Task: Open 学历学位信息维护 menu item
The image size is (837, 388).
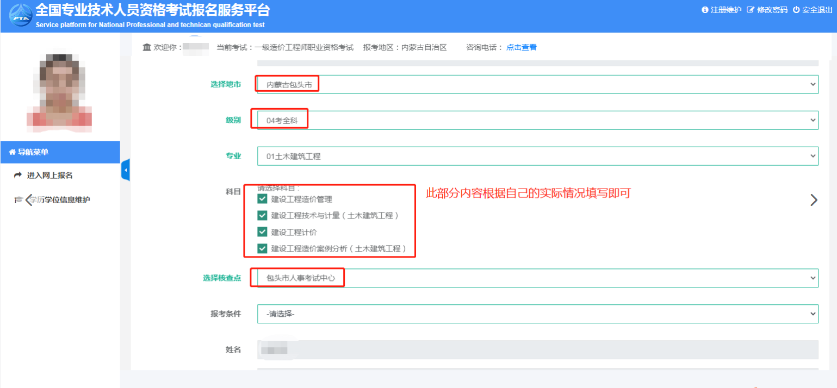Action: (x=59, y=200)
